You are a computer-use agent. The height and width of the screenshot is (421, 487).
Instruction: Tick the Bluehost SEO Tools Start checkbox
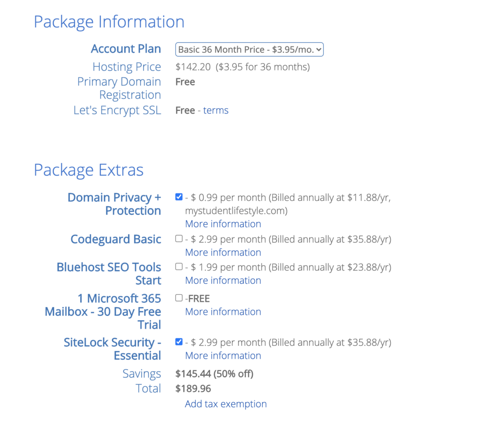click(x=179, y=267)
